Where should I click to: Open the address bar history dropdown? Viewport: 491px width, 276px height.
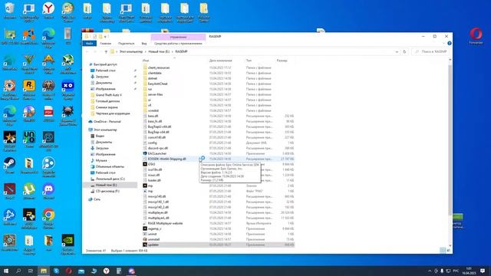[397, 51]
